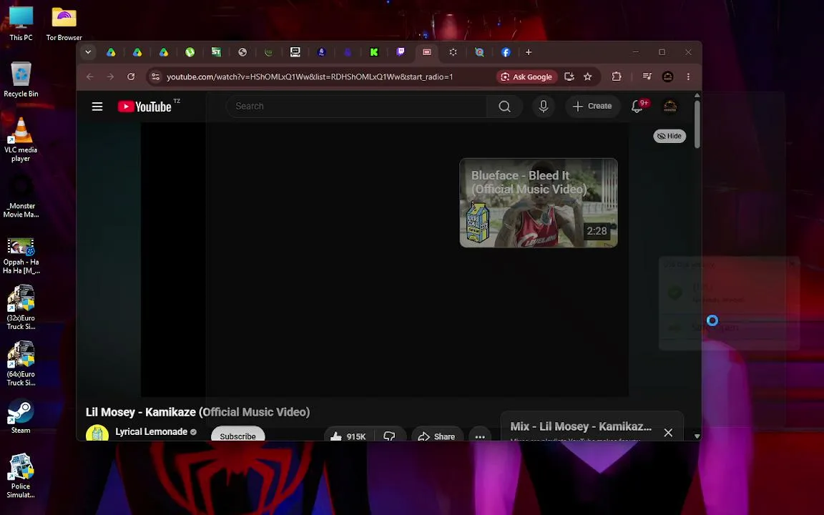824x515 pixels.
Task: Click the YouTube search magnifier button
Action: [504, 106]
